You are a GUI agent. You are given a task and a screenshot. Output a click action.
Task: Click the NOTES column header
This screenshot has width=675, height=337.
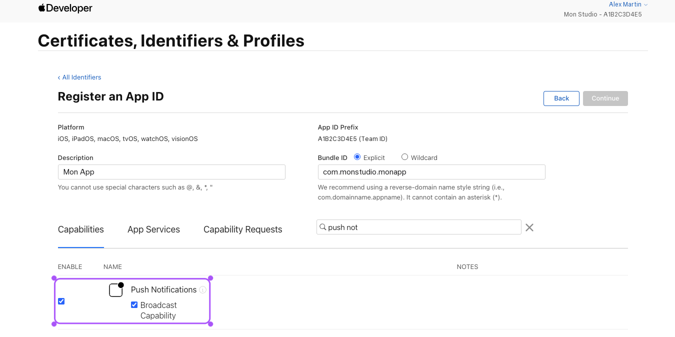pos(467,267)
